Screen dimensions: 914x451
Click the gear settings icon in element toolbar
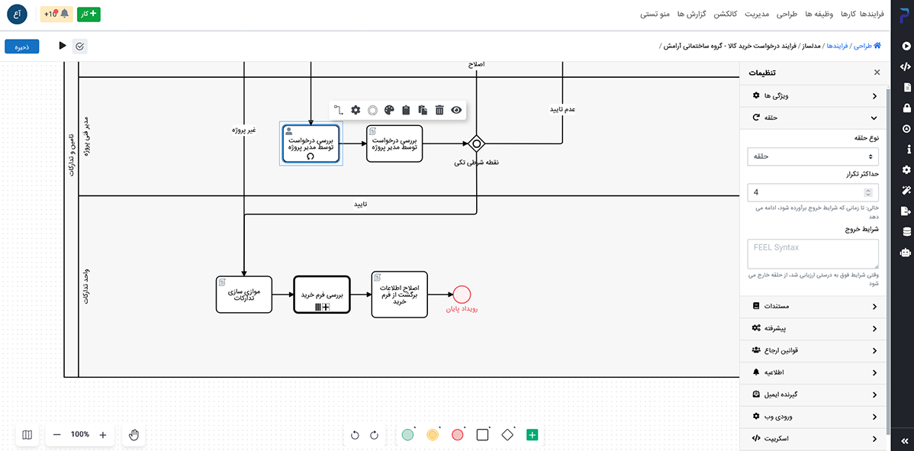(356, 110)
